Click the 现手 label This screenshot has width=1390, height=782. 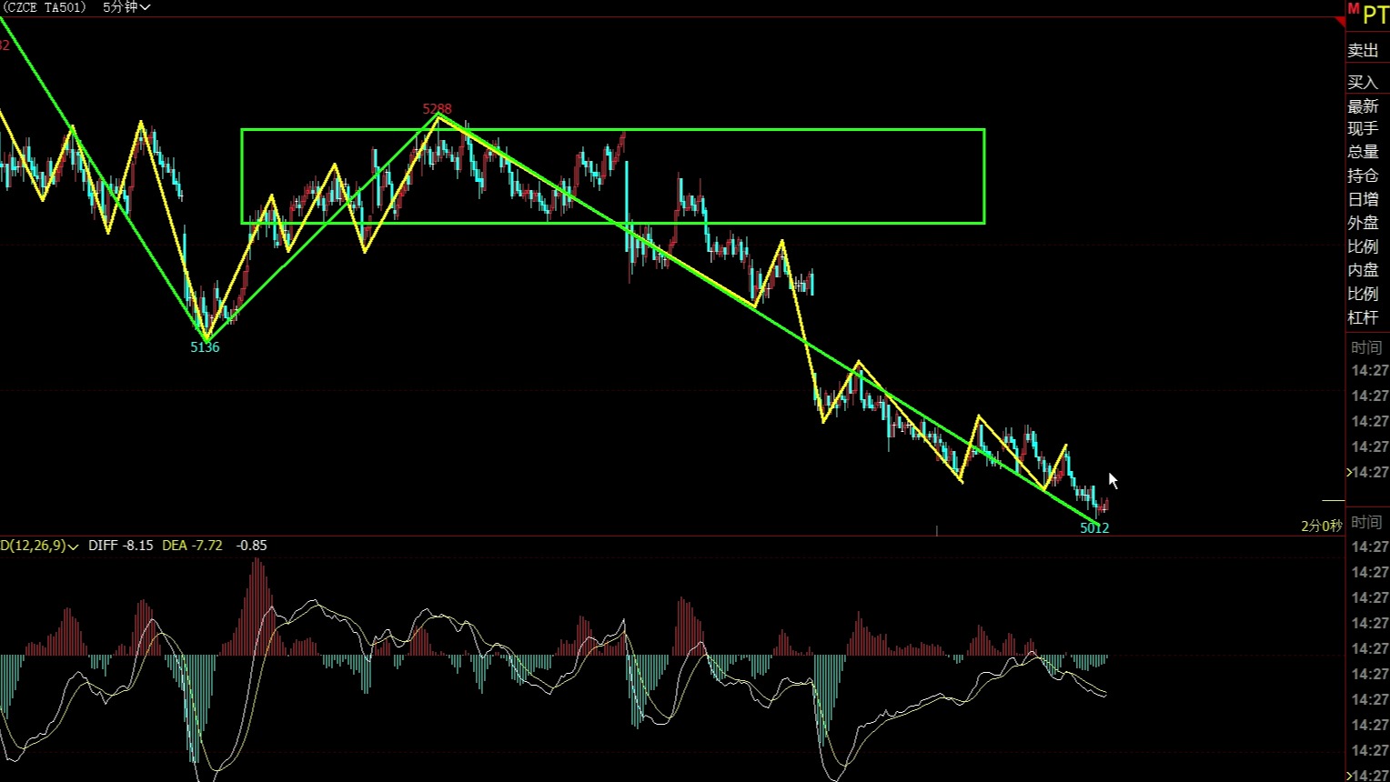click(1363, 129)
